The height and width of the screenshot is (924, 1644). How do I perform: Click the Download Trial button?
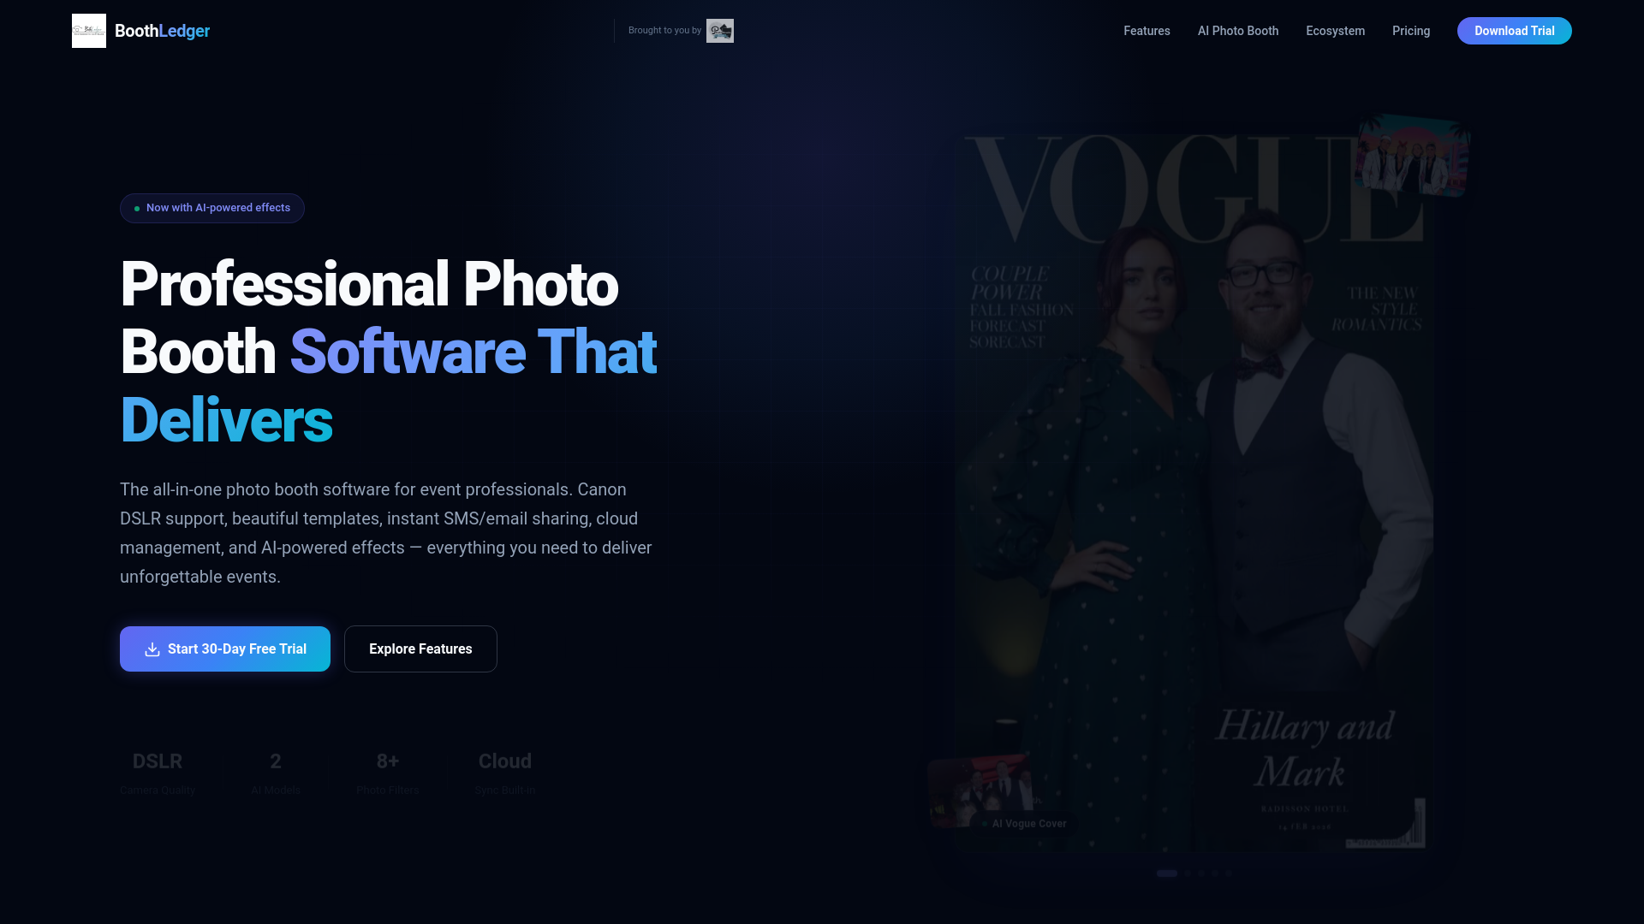click(x=1514, y=31)
